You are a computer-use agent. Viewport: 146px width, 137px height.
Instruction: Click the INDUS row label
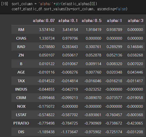[21, 89]
